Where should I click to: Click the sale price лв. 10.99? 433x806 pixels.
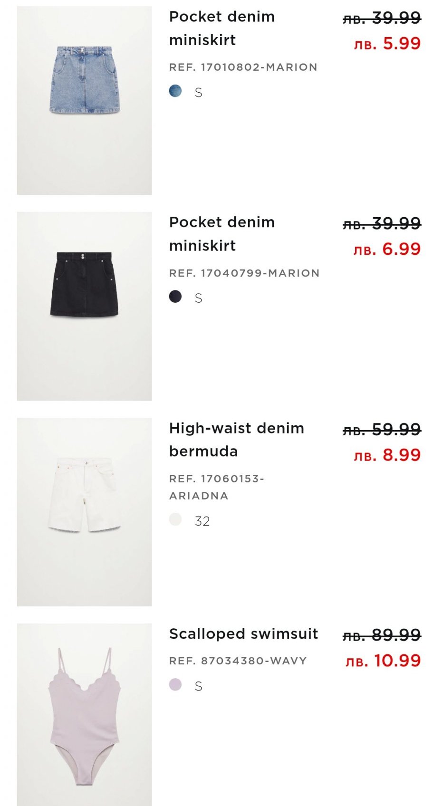click(x=383, y=661)
